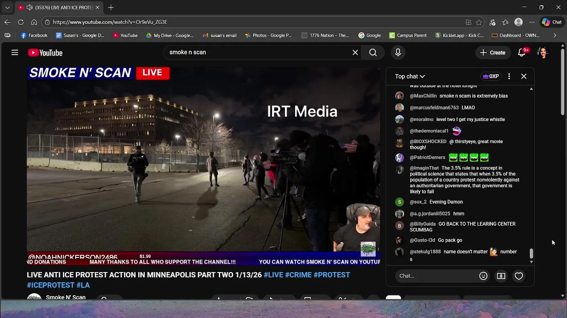This screenshot has height=318, width=567.
Task: Click the #PROTEST hashtag link
Action: pyautogui.click(x=332, y=275)
